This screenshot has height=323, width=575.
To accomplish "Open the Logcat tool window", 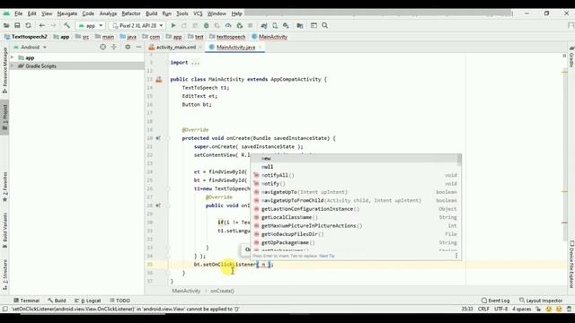I will (x=88, y=301).
